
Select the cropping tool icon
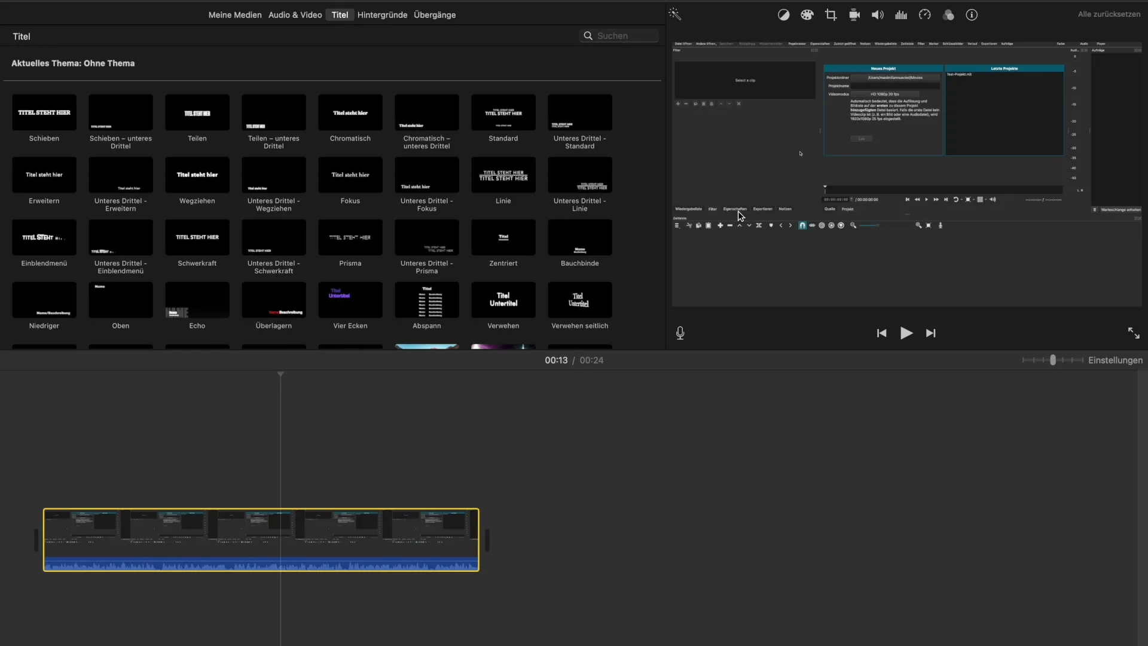click(831, 15)
